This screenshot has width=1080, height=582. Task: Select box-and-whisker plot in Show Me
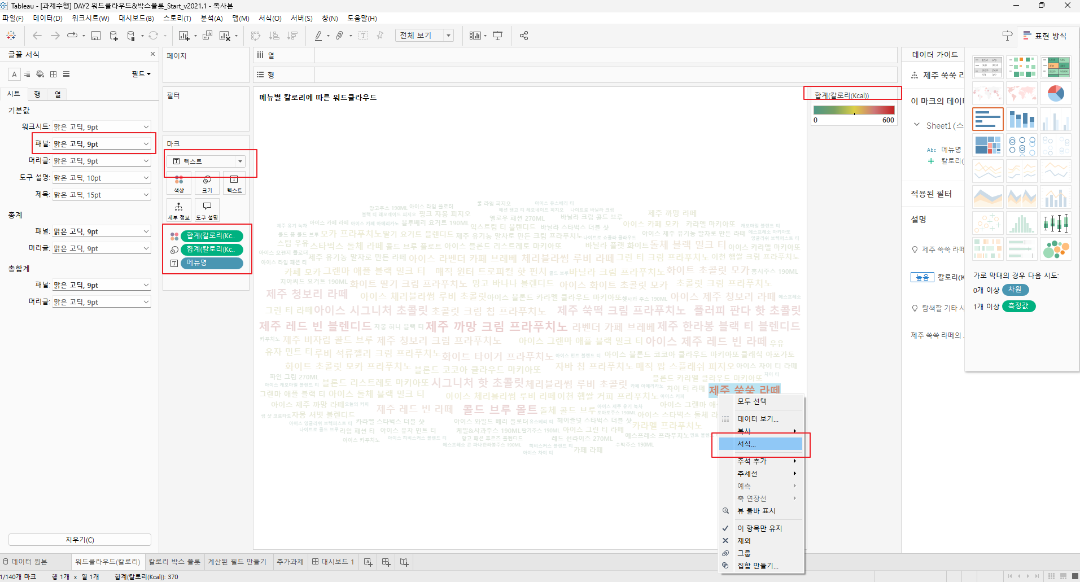(1056, 223)
